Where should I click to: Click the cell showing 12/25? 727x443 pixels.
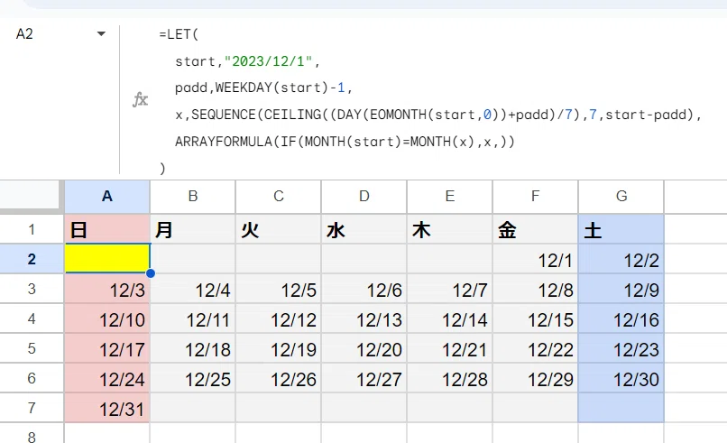[x=193, y=378]
